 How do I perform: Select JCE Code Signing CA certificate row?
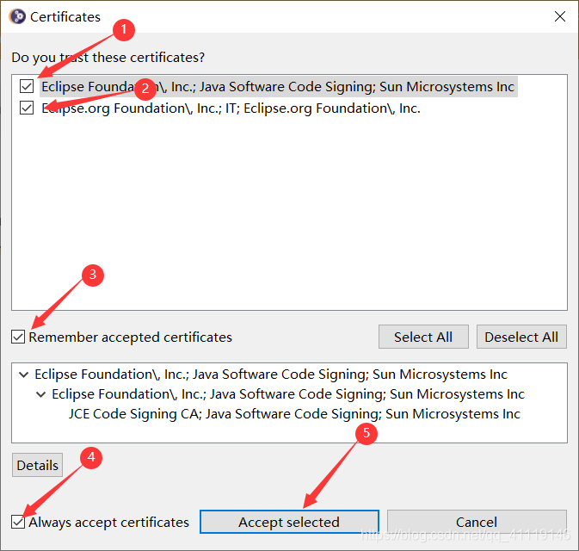point(294,414)
